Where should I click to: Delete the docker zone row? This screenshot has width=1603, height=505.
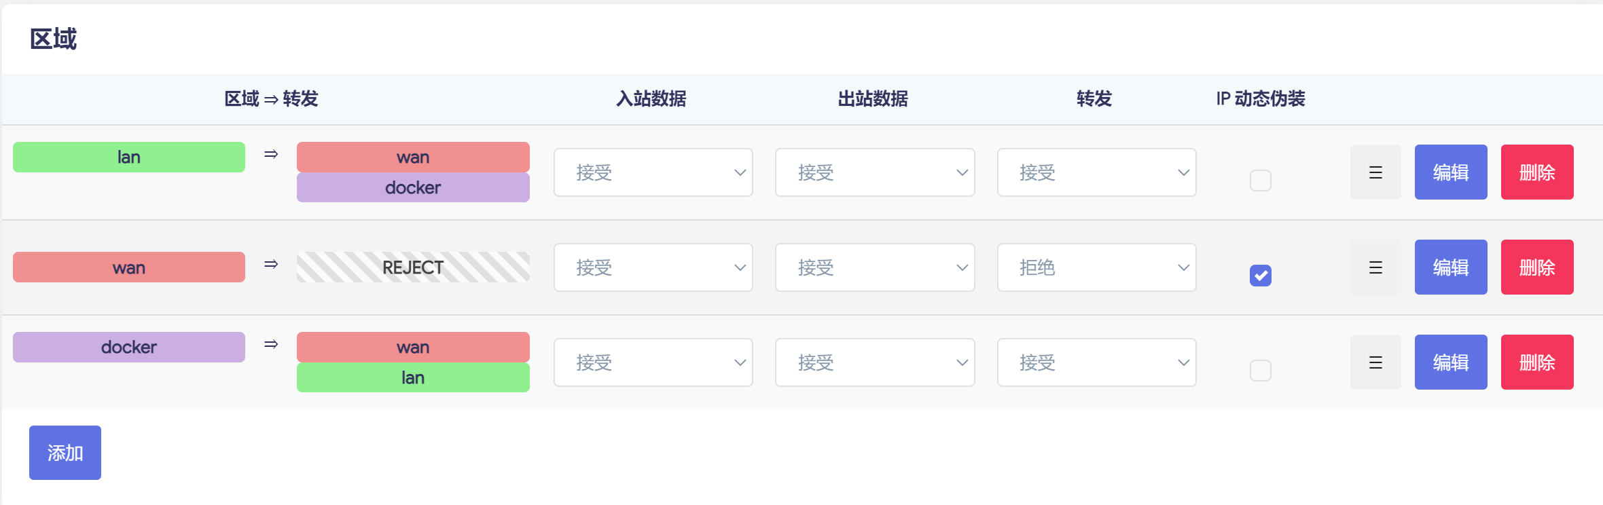tap(1537, 362)
